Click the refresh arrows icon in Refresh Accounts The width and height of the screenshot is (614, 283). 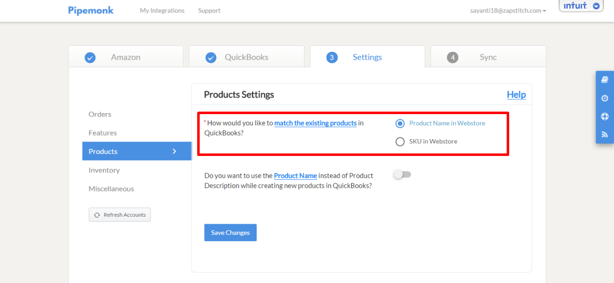click(97, 215)
